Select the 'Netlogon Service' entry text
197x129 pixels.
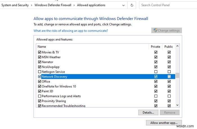point(53,72)
